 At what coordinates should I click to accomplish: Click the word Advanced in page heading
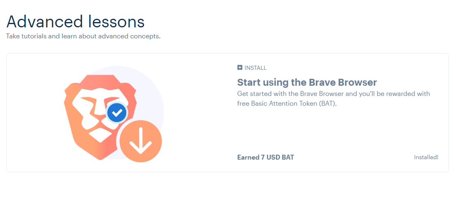(x=45, y=22)
